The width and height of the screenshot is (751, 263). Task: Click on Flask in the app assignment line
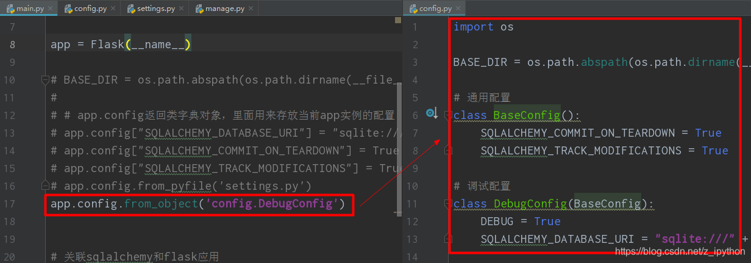107,45
